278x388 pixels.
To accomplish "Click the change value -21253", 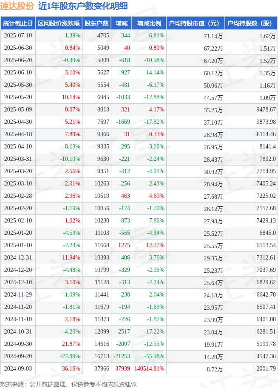I will point(122,356).
